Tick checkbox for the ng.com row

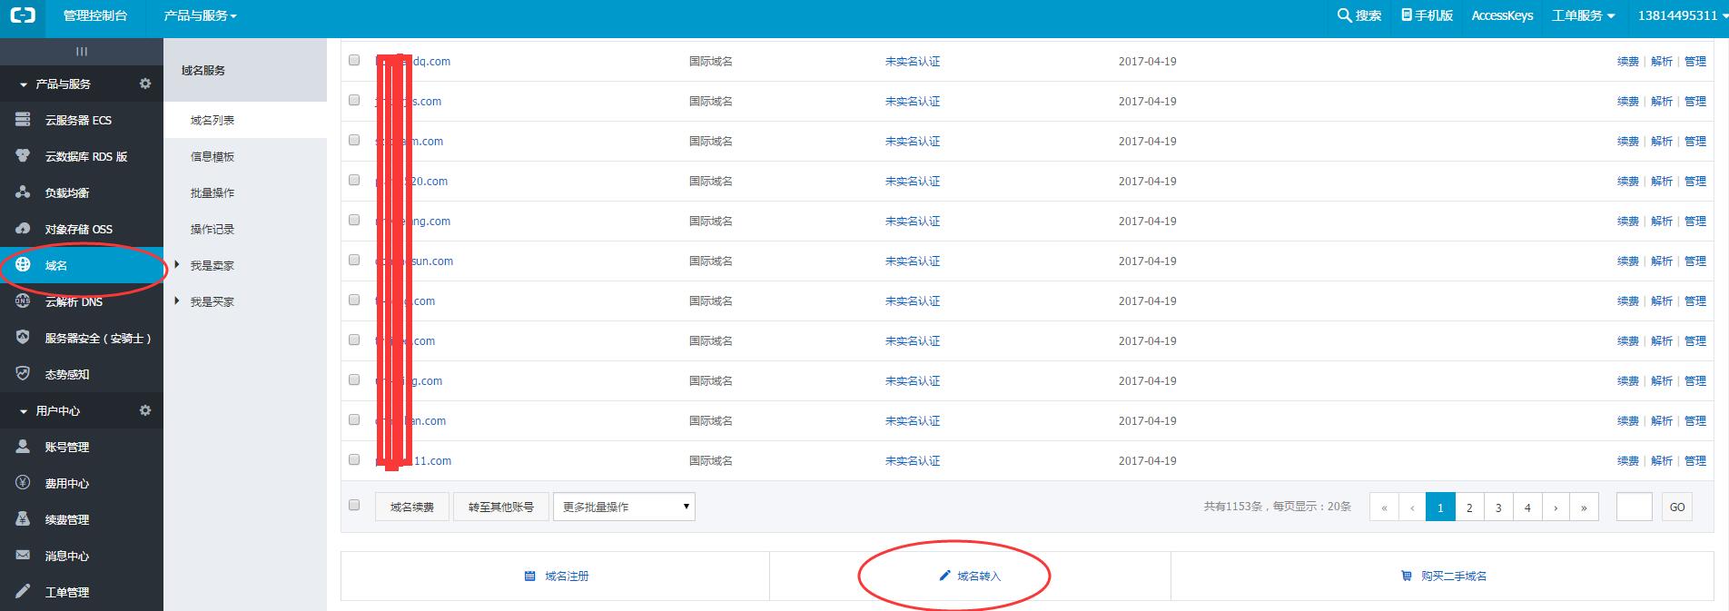[354, 220]
